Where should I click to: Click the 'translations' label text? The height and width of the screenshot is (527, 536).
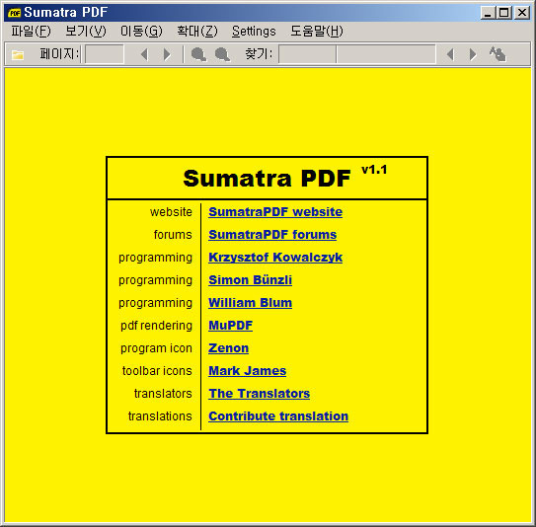pyautogui.click(x=160, y=416)
